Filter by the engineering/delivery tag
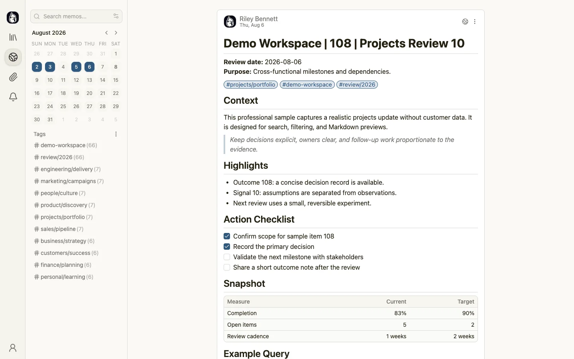Viewport: 574px width, 359px height. click(x=67, y=169)
